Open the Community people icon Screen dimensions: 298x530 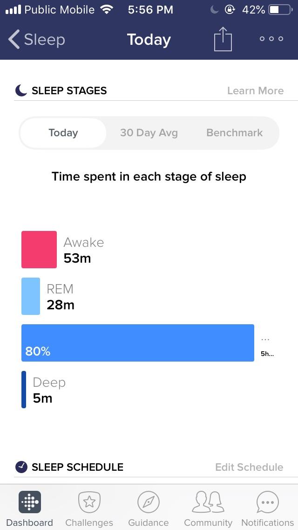tap(208, 501)
